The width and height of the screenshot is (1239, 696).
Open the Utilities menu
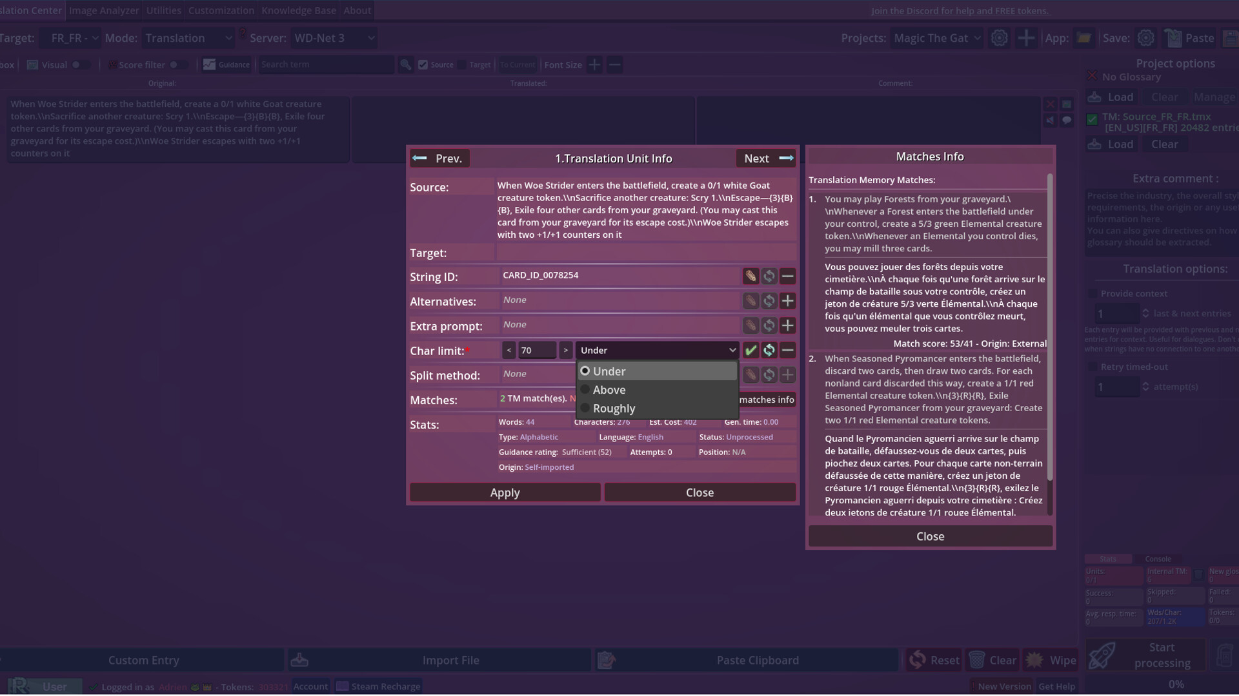pyautogui.click(x=163, y=10)
